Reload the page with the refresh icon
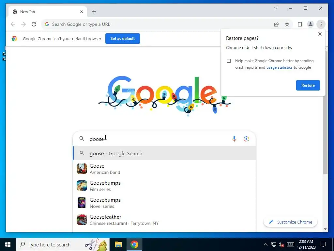 coord(34,24)
